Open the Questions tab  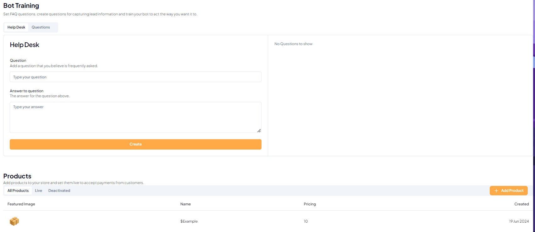coord(41,27)
